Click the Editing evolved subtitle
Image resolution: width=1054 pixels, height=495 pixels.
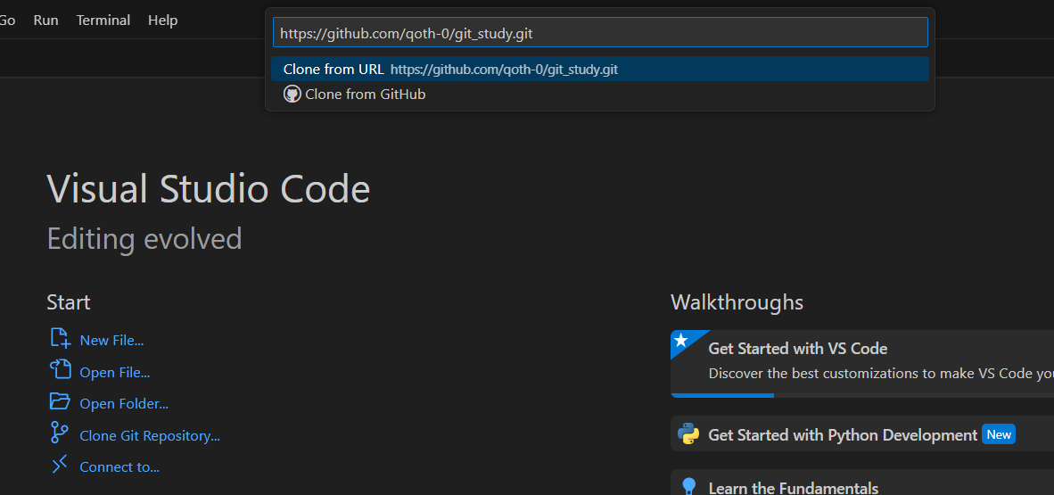coord(144,239)
